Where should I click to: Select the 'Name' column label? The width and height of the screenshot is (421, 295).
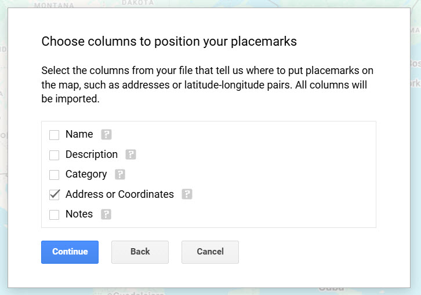79,134
